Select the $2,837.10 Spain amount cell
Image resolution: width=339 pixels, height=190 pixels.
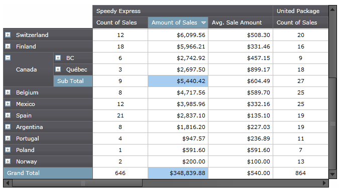pyautogui.click(x=178, y=115)
